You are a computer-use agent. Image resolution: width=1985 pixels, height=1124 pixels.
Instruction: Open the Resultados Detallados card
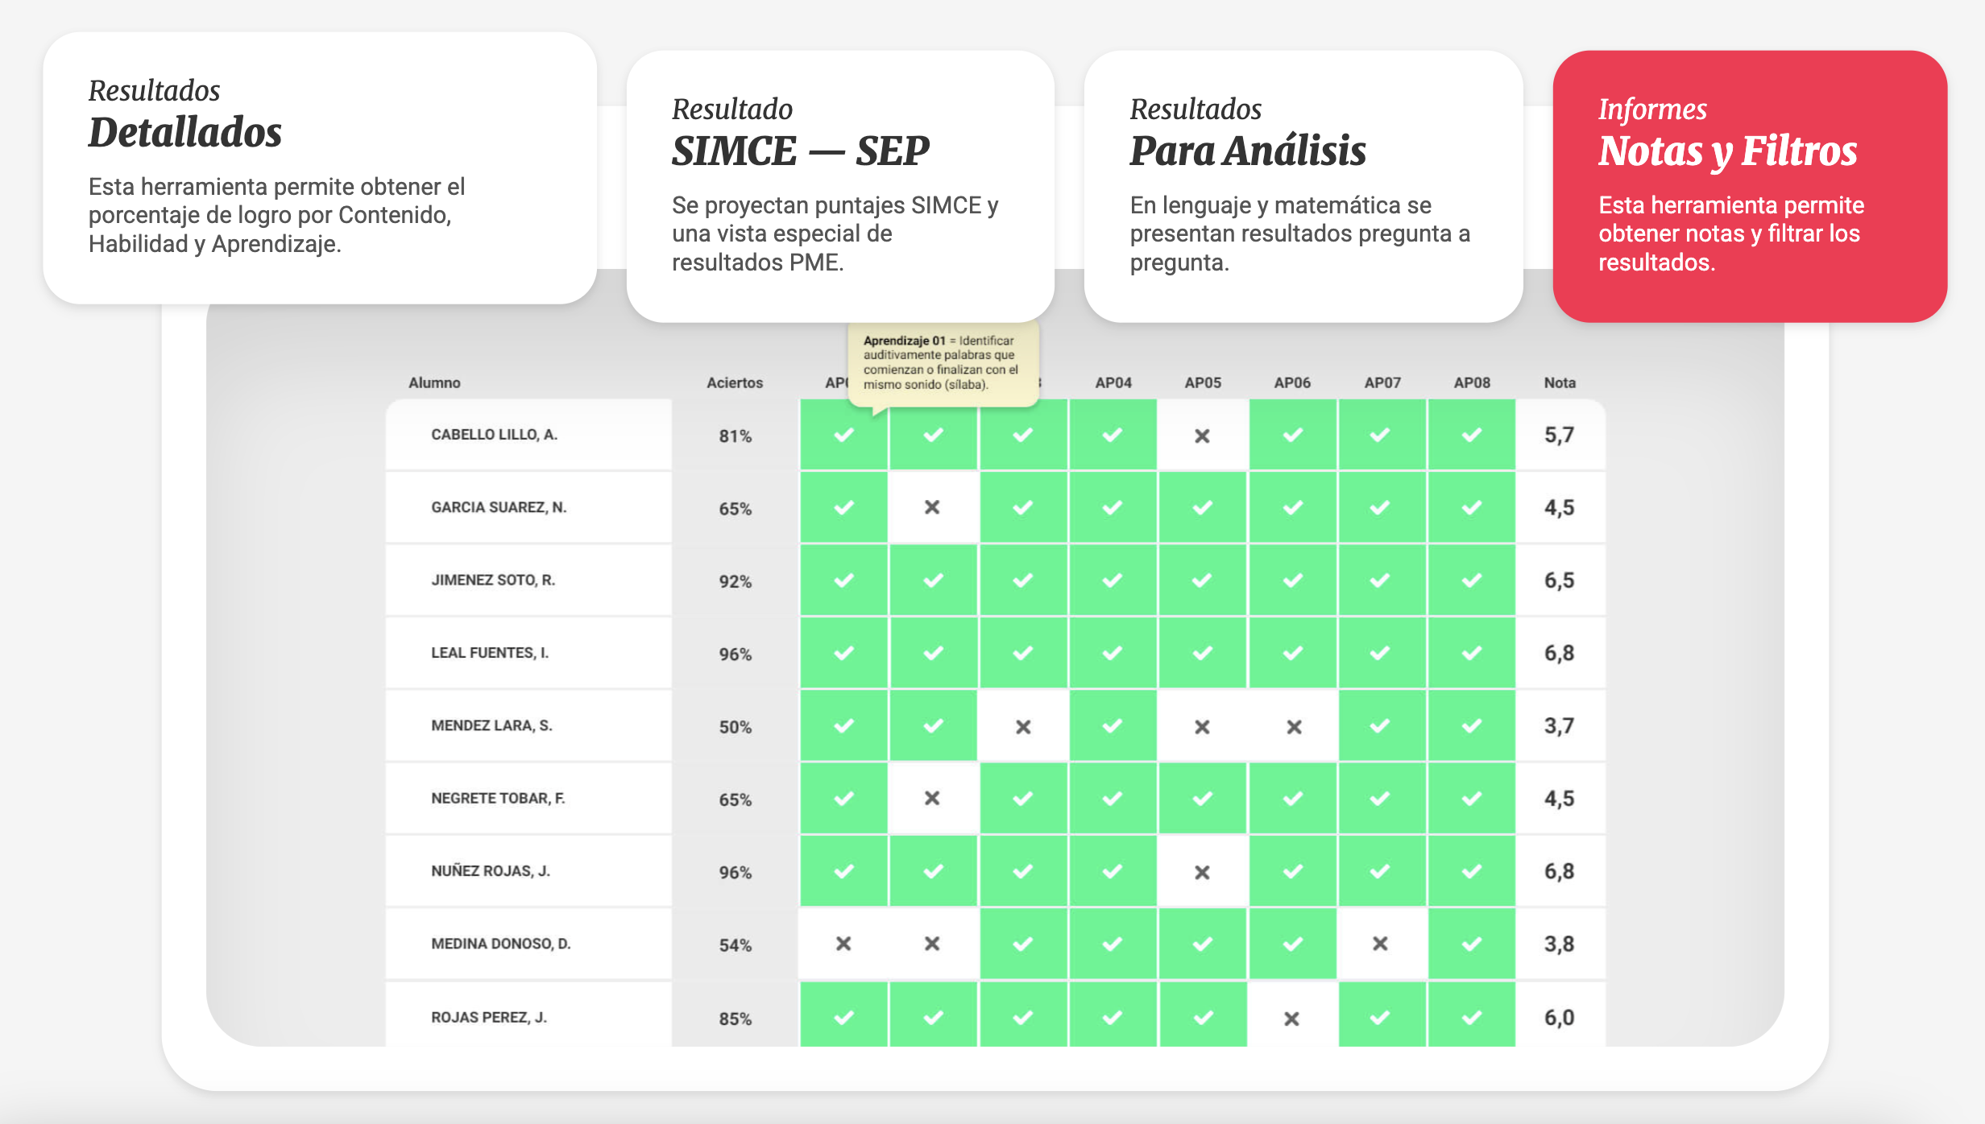point(319,167)
